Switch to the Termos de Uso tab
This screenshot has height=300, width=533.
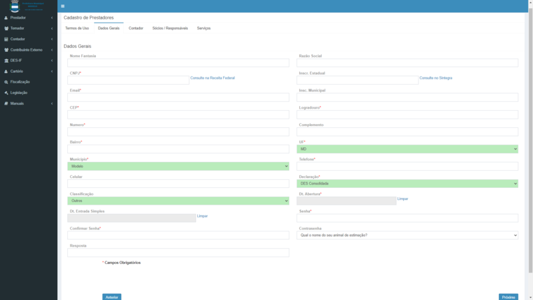77,28
